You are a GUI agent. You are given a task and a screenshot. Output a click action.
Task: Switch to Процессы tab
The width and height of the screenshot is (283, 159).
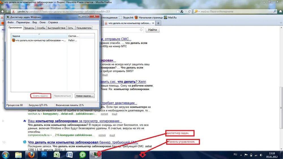pyautogui.click(x=29, y=28)
